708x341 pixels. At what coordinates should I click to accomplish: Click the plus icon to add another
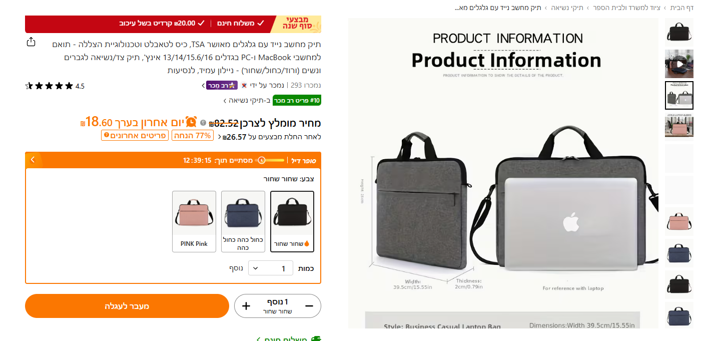246,306
